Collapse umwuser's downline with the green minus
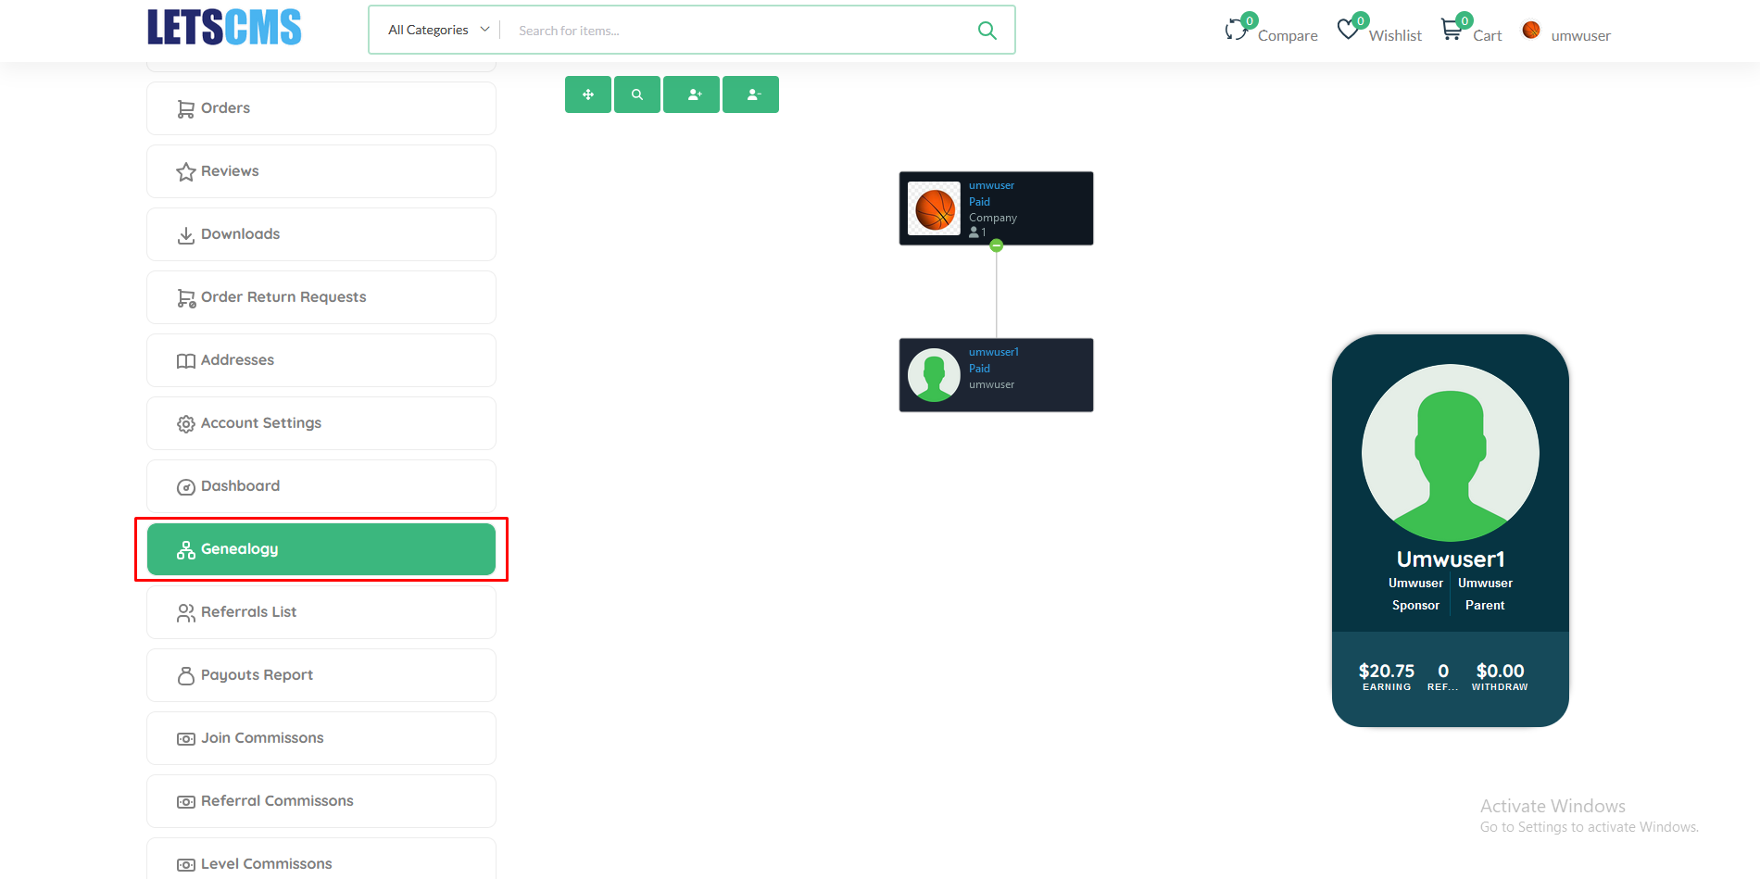This screenshot has height=879, width=1760. coord(996,245)
